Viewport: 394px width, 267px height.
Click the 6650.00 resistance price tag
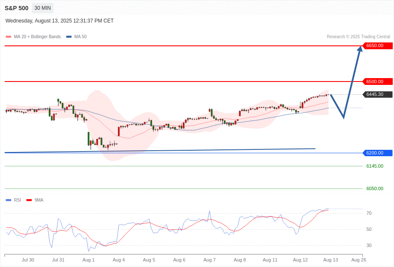377,45
